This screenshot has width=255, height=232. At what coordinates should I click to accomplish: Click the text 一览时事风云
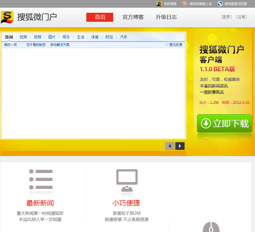tap(212, 92)
